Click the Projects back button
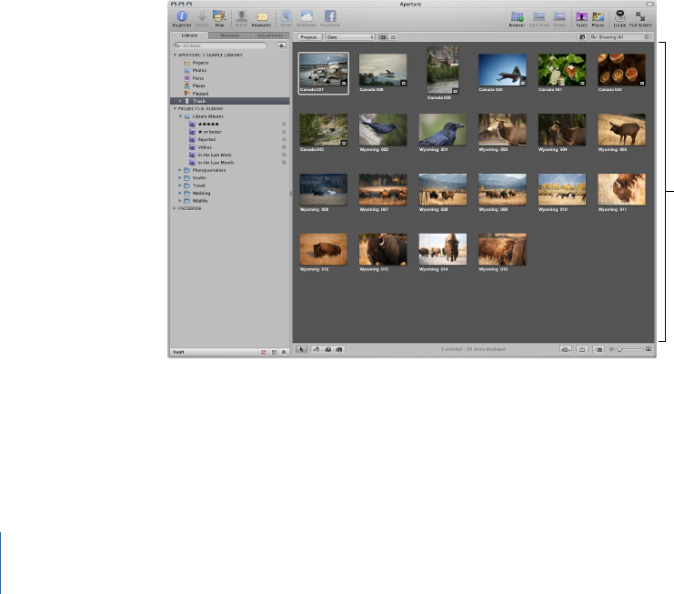 click(309, 37)
